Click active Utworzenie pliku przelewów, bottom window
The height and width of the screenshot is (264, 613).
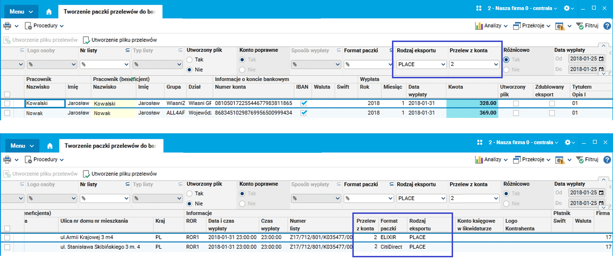[x=120, y=174]
